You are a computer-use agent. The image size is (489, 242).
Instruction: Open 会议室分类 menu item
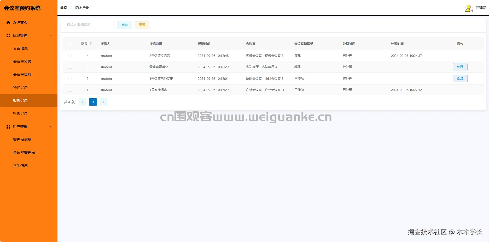29,61
